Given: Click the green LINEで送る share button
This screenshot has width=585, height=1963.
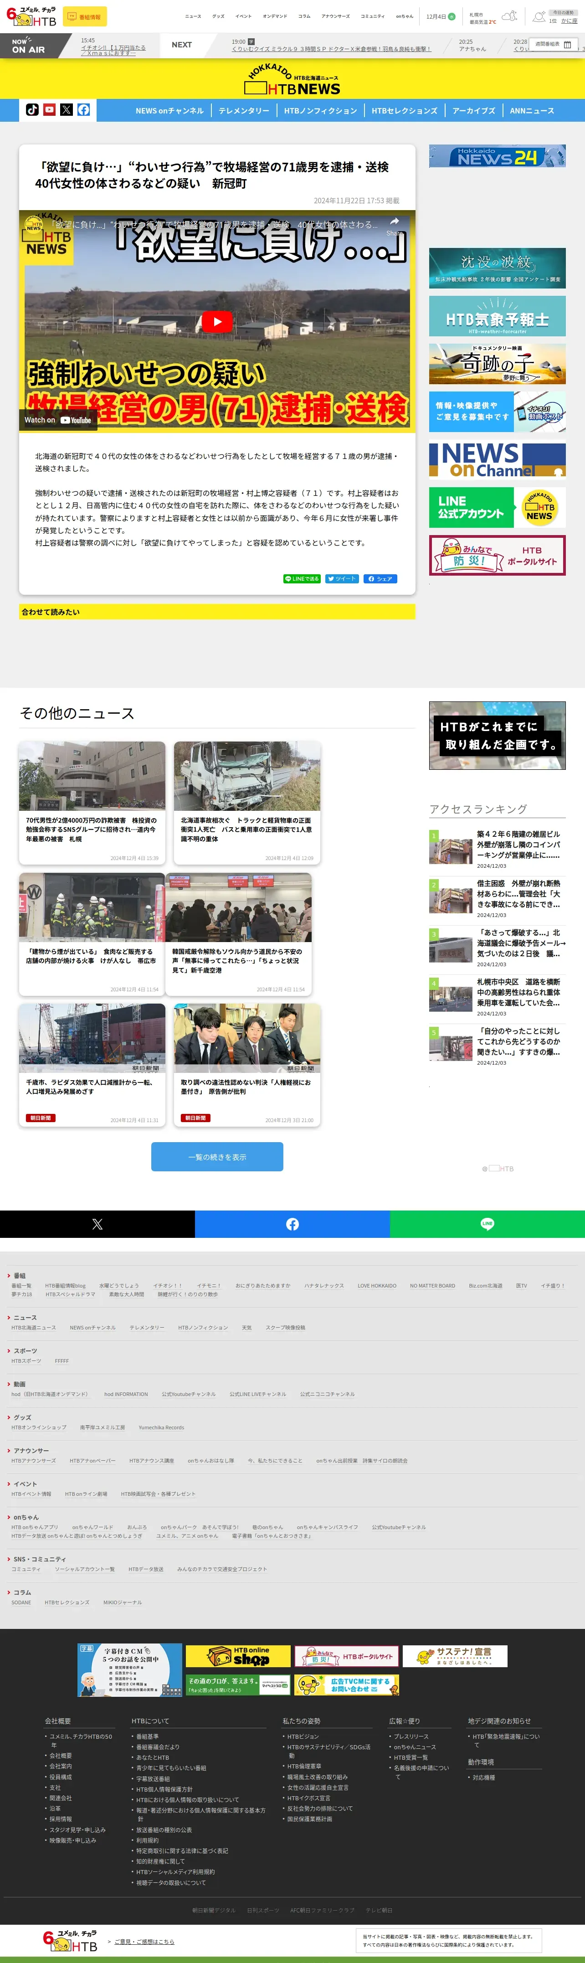Looking at the screenshot, I should coord(303,578).
